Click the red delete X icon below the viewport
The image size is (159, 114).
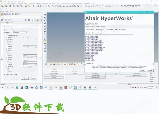click(69, 64)
